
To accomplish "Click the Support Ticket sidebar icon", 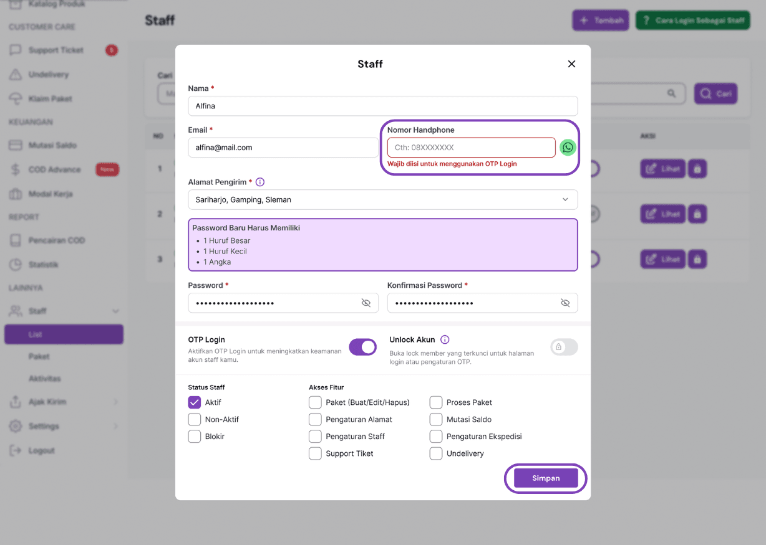I will point(16,50).
